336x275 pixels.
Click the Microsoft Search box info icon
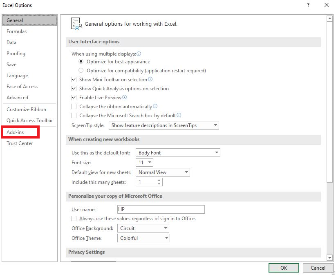[179, 115]
